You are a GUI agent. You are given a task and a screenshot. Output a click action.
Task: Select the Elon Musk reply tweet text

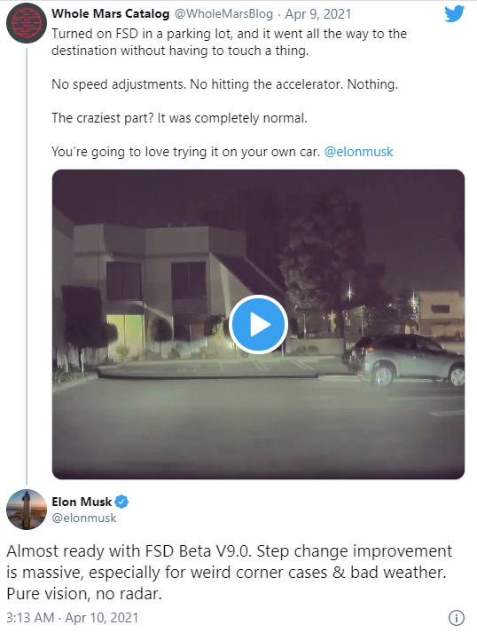click(x=229, y=573)
